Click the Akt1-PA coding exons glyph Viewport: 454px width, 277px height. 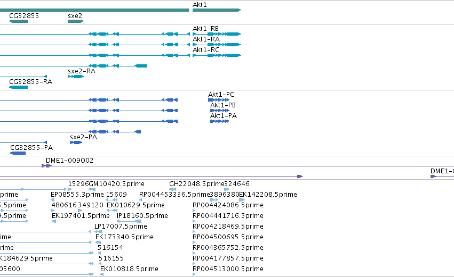click(x=220, y=121)
